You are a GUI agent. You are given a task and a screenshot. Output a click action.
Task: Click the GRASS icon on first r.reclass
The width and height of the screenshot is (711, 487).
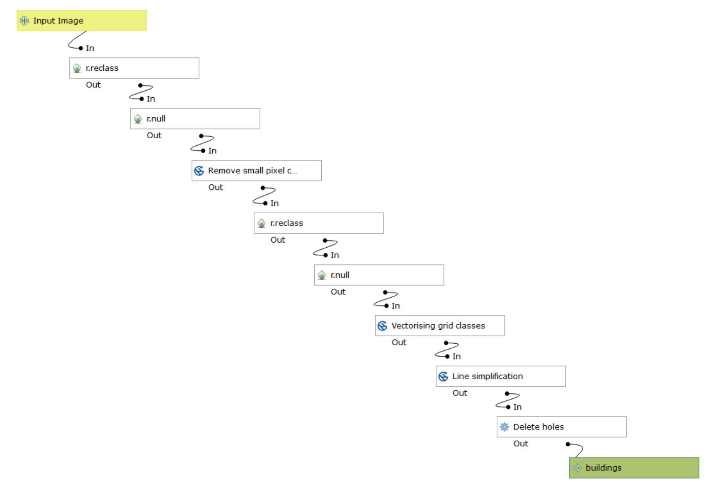(x=77, y=68)
